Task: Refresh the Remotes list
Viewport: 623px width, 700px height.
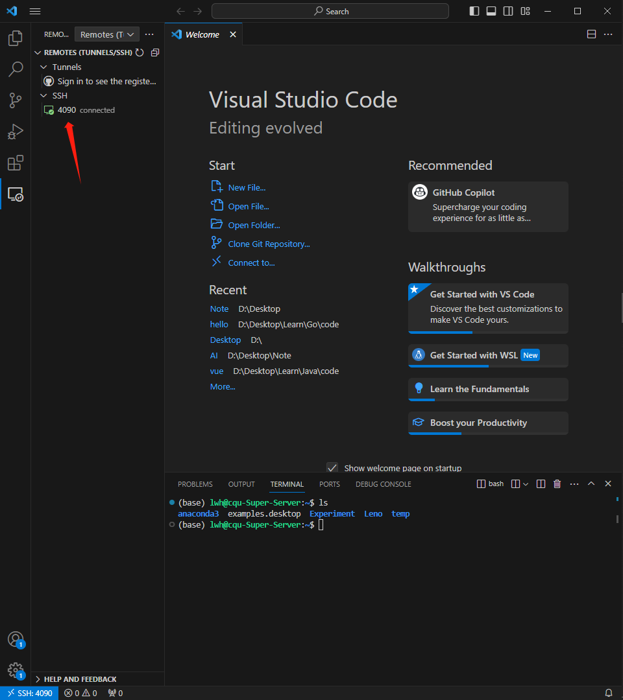Action: pos(140,52)
